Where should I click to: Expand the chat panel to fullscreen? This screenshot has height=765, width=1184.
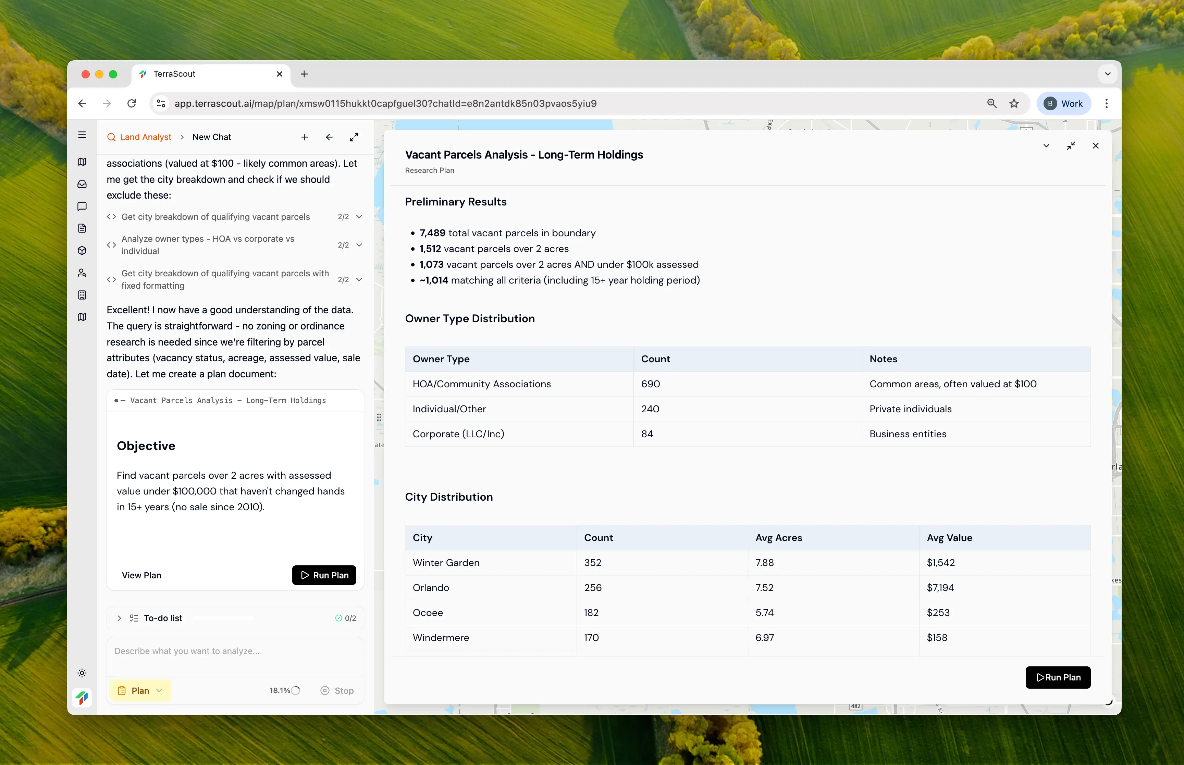[x=354, y=137]
